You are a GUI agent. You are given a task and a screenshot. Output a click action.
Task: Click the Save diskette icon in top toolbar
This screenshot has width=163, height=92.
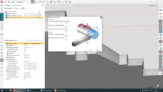(13, 2)
